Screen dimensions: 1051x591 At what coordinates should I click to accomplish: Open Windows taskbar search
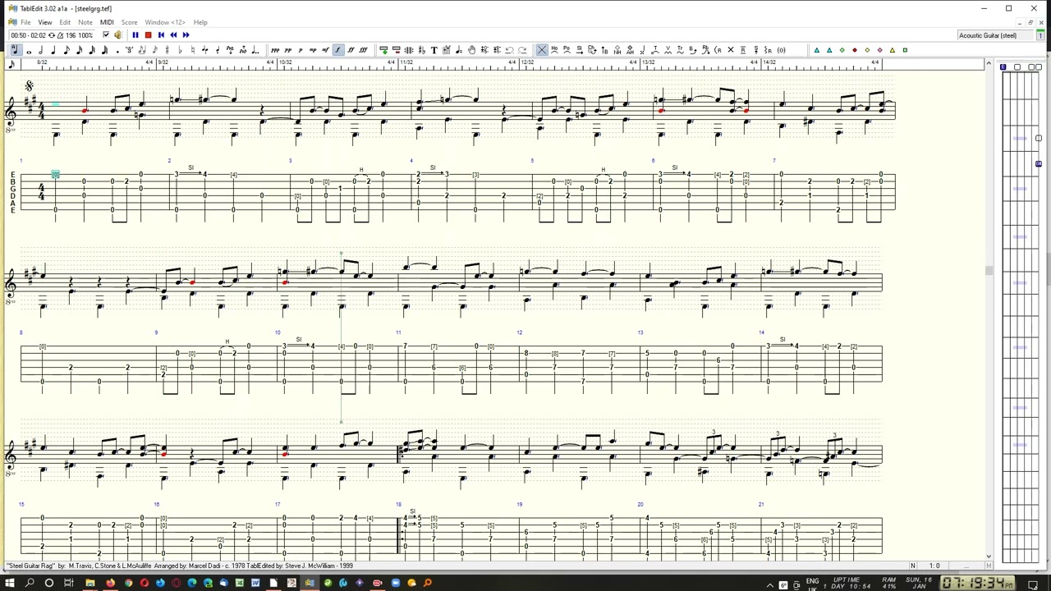click(30, 584)
